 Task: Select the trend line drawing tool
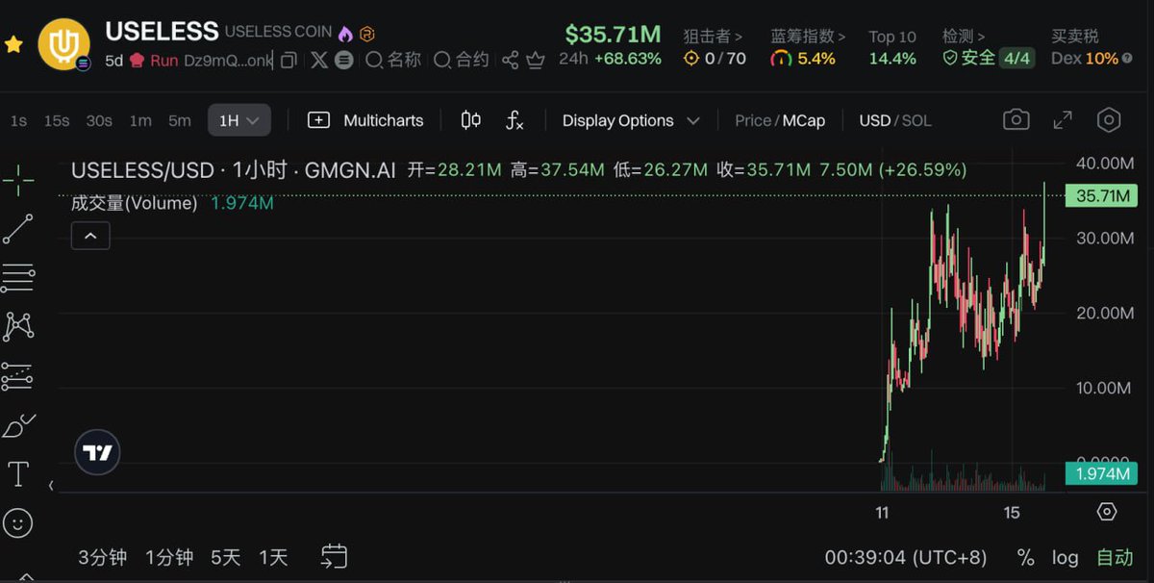(x=17, y=229)
